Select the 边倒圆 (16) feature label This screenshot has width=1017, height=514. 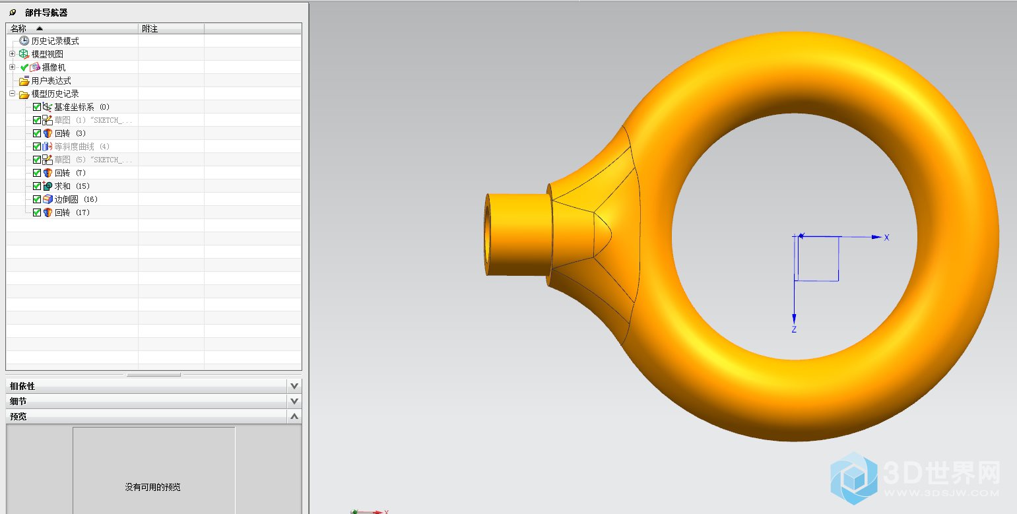click(76, 199)
